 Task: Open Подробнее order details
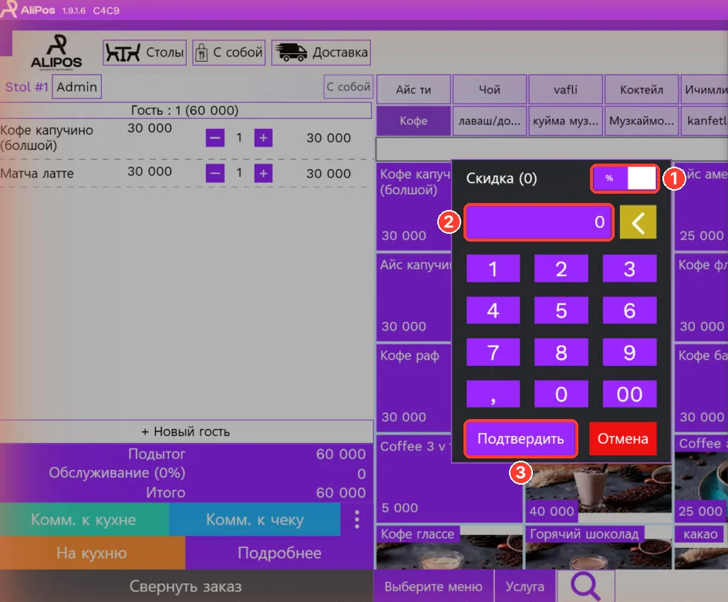[x=279, y=553]
